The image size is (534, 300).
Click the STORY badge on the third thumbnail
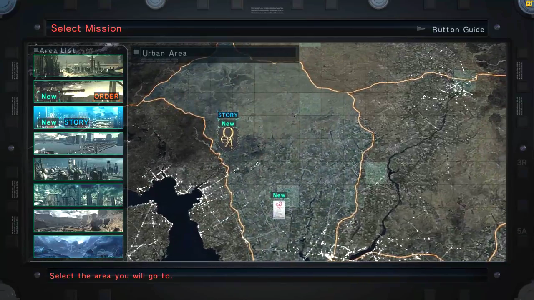[x=76, y=122]
